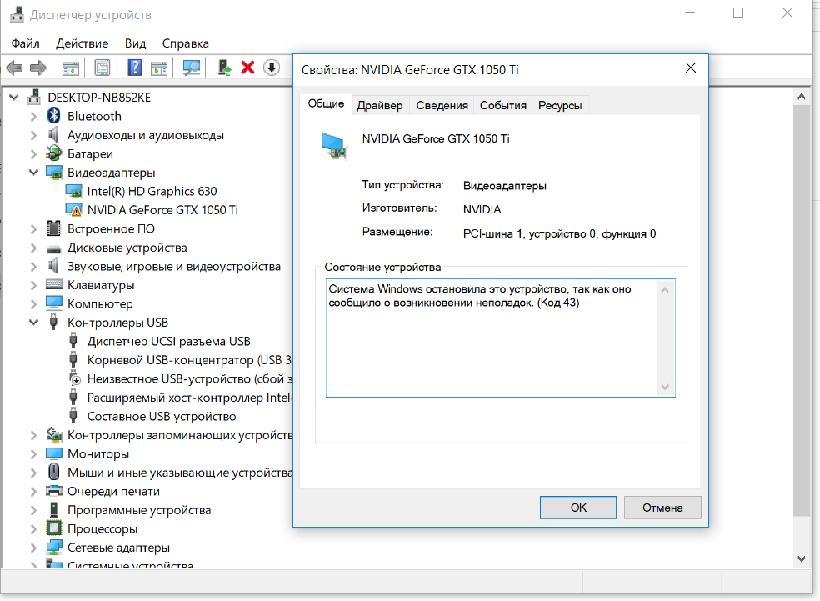
Task: Expand the Компьютер node
Action: (x=34, y=304)
